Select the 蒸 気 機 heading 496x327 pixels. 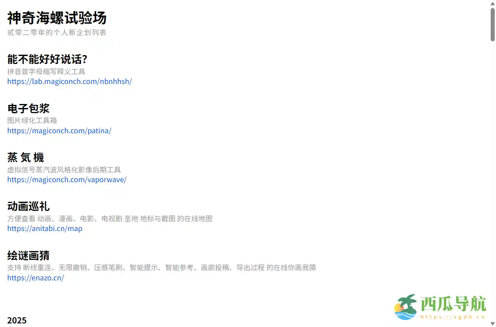pos(25,157)
